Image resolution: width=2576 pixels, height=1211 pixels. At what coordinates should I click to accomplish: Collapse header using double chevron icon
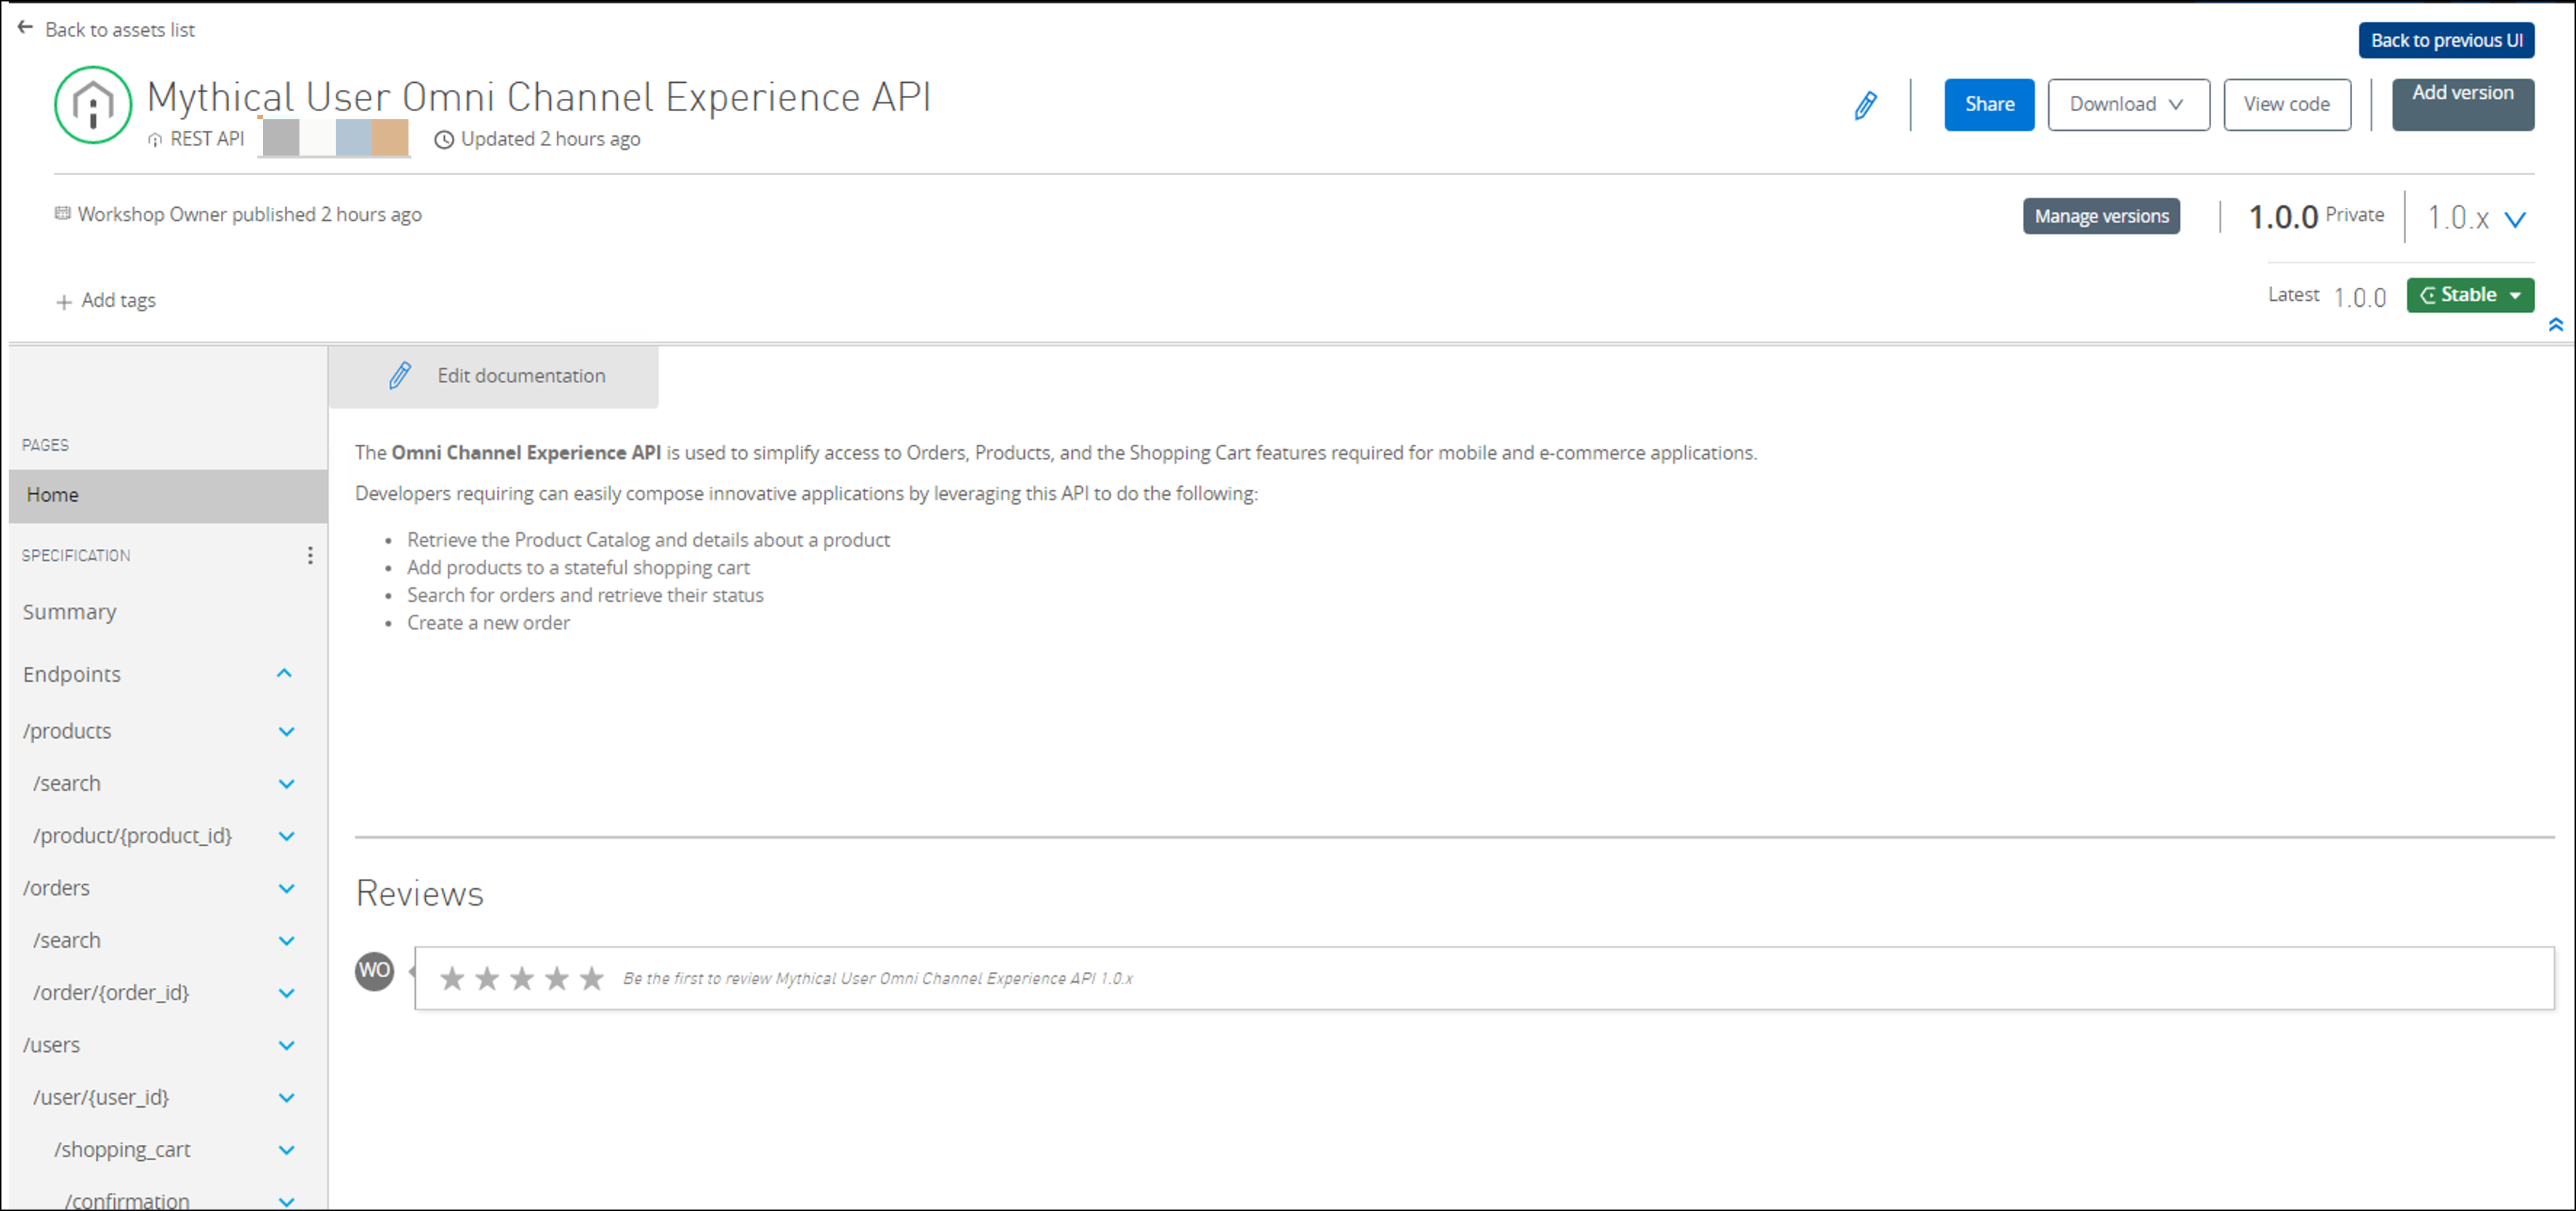[2555, 325]
